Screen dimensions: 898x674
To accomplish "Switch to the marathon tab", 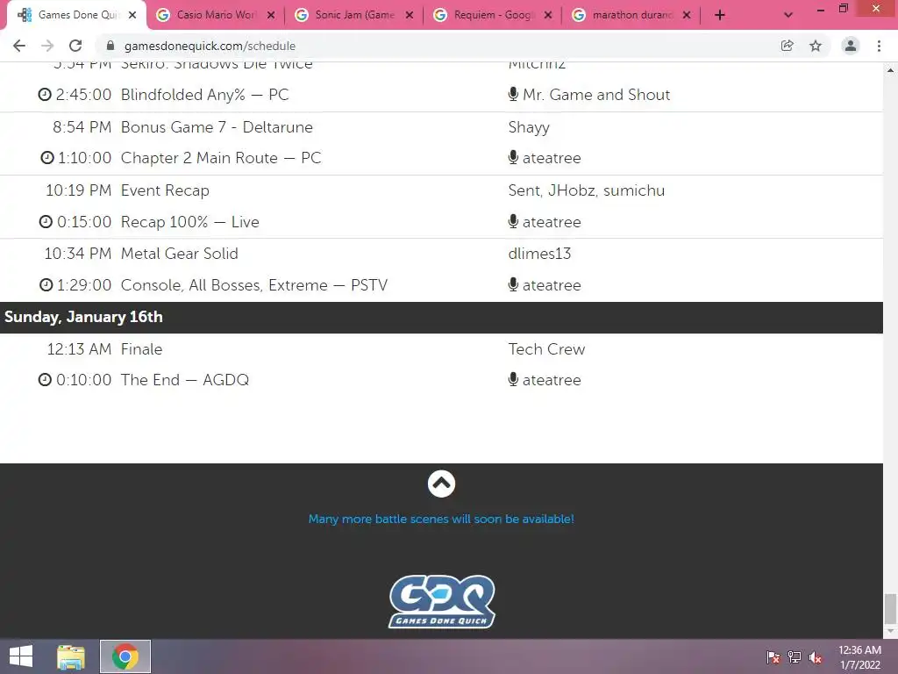I will [631, 15].
